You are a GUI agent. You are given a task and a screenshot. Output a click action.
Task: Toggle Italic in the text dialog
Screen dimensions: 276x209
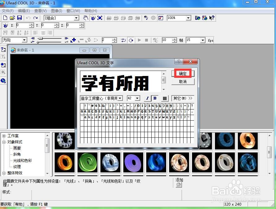(147, 98)
